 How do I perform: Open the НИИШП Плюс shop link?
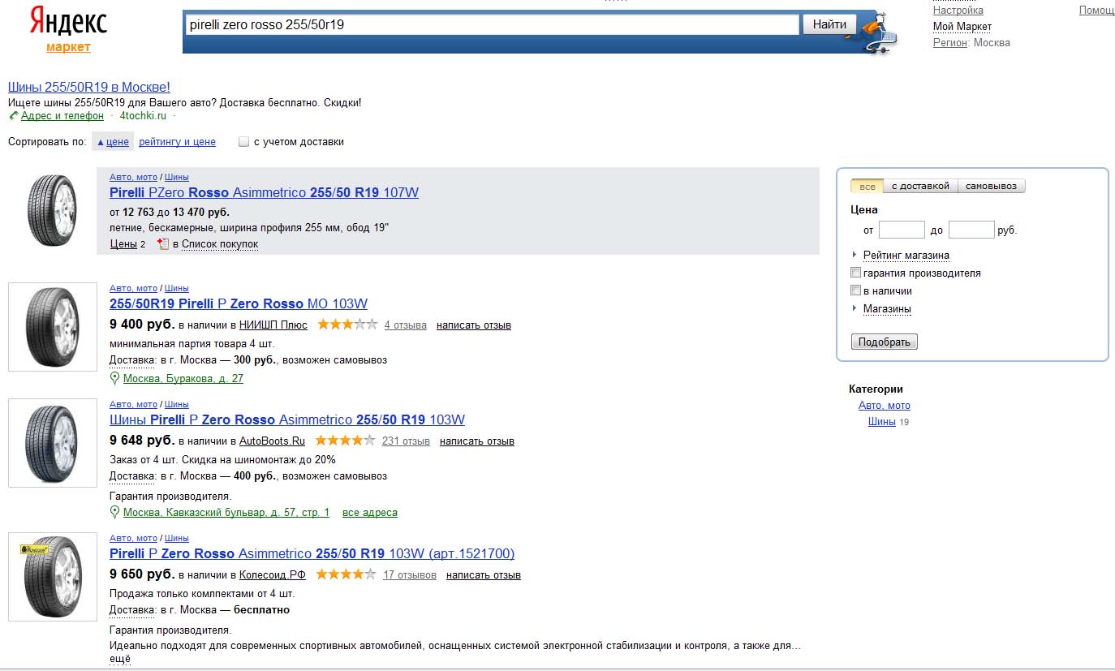tap(273, 325)
